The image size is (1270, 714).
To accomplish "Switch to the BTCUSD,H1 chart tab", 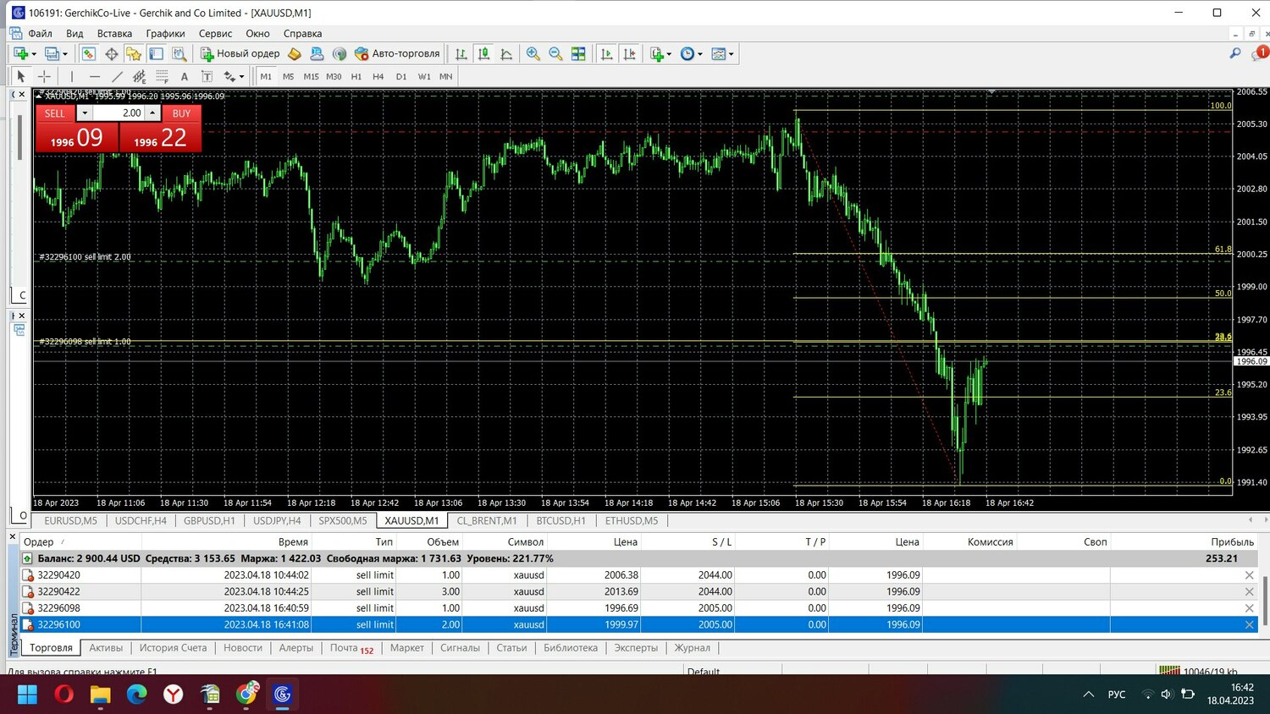I will (x=560, y=521).
